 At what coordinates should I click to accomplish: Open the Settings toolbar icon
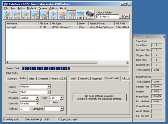pyautogui.click(x=81, y=15)
